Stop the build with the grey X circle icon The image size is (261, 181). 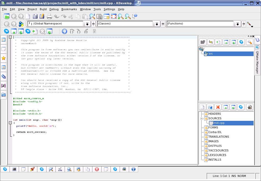click(43, 31)
